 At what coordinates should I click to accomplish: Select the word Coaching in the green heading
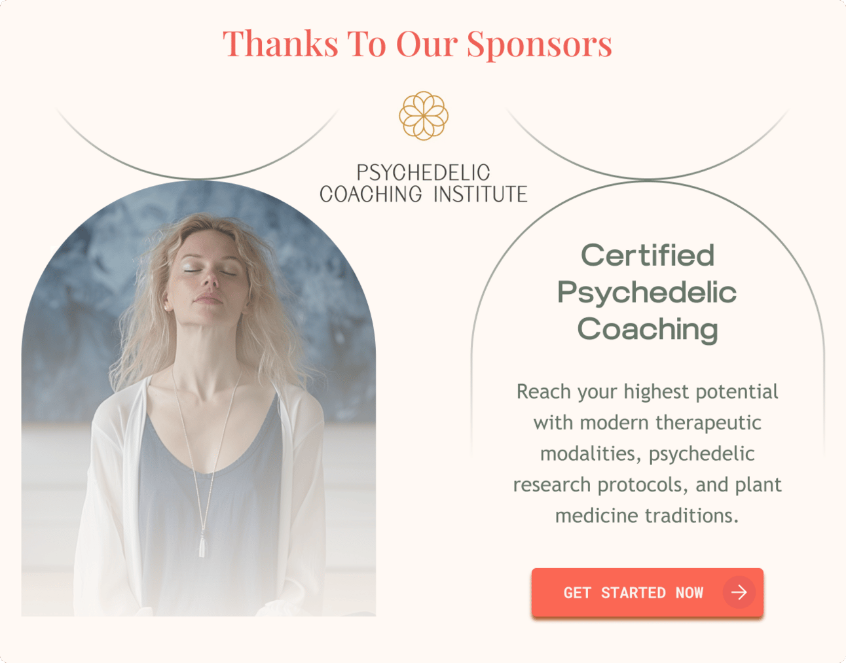[x=648, y=329]
